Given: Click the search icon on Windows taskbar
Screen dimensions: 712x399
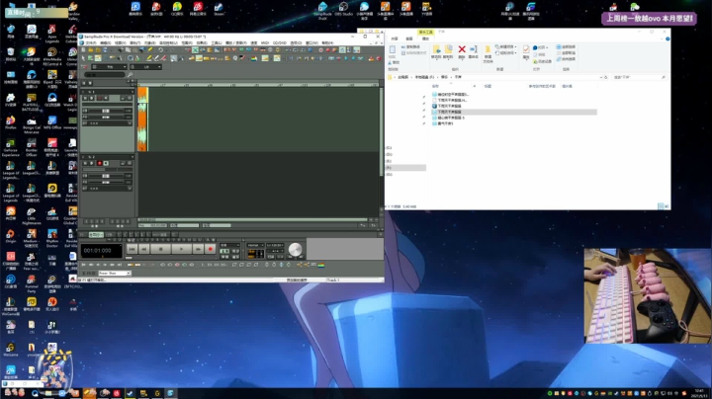Looking at the screenshot, I should [35, 393].
